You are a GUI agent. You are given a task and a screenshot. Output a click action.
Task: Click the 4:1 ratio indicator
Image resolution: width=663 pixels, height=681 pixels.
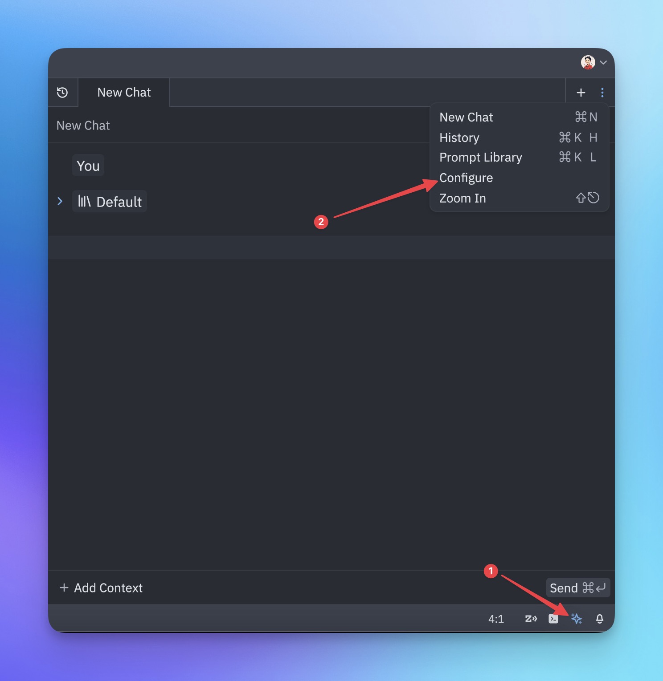(x=496, y=619)
